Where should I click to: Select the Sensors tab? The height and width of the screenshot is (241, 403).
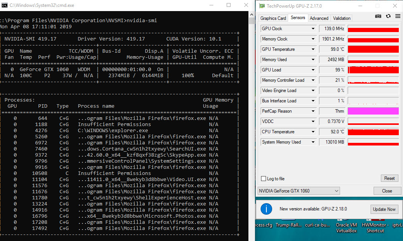coord(298,18)
